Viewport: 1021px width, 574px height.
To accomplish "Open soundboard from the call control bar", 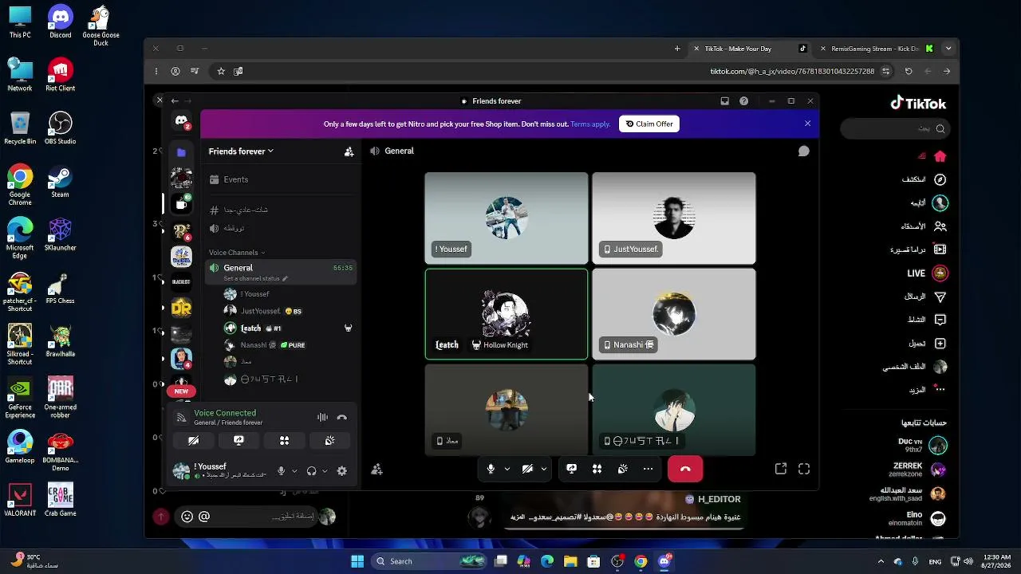I will (622, 470).
